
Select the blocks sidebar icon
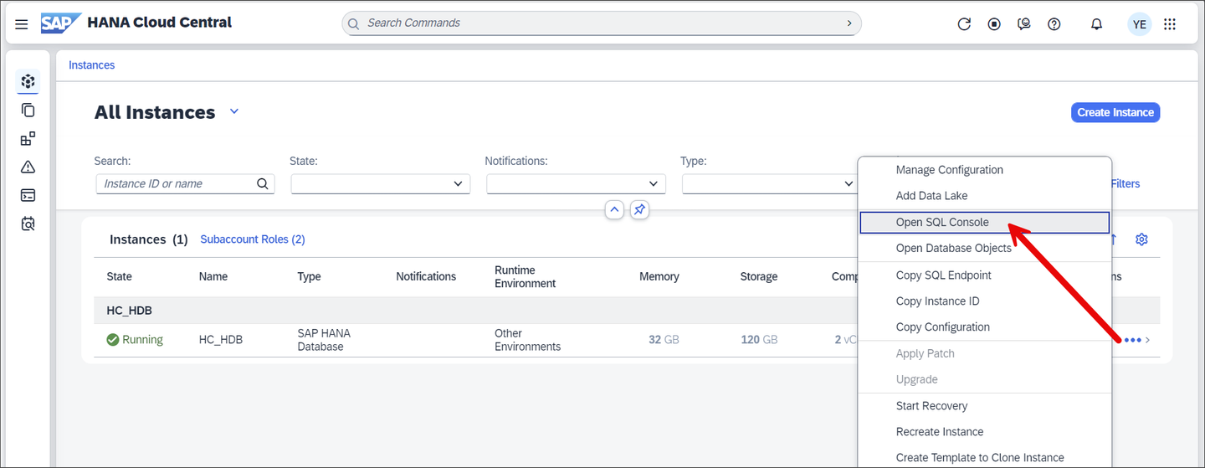coord(28,138)
